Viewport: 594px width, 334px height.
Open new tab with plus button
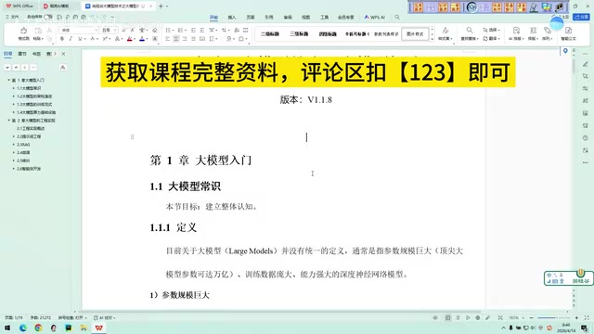[161, 6]
